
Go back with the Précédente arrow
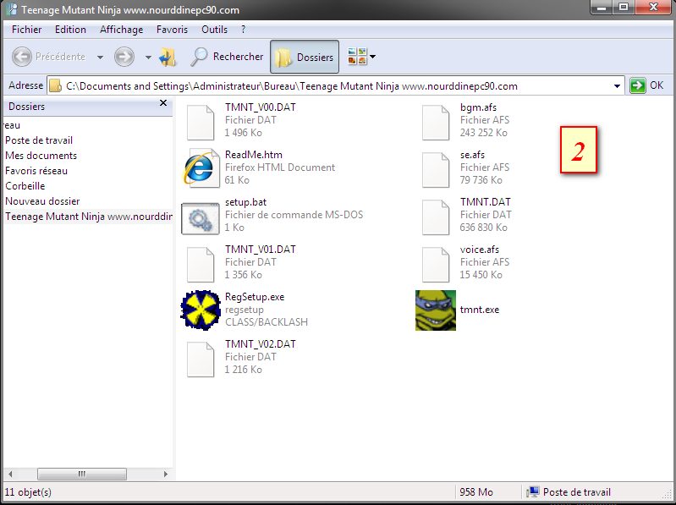[21, 57]
